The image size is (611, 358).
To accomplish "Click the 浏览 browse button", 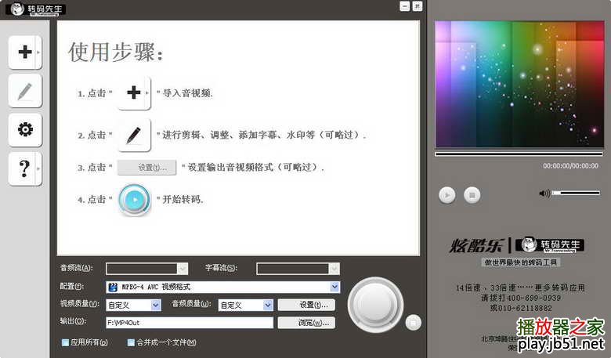I will [x=306, y=323].
